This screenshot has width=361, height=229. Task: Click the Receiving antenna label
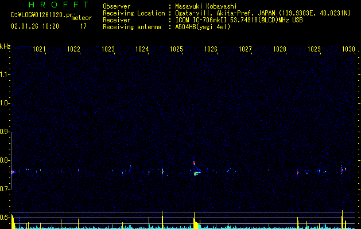pyautogui.click(x=132, y=27)
